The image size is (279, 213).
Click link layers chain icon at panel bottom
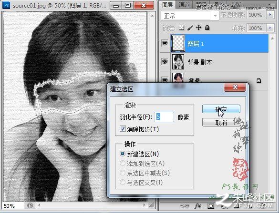[185, 206]
